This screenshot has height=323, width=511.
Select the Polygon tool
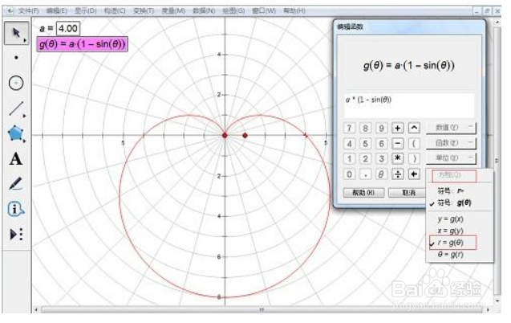coord(16,133)
